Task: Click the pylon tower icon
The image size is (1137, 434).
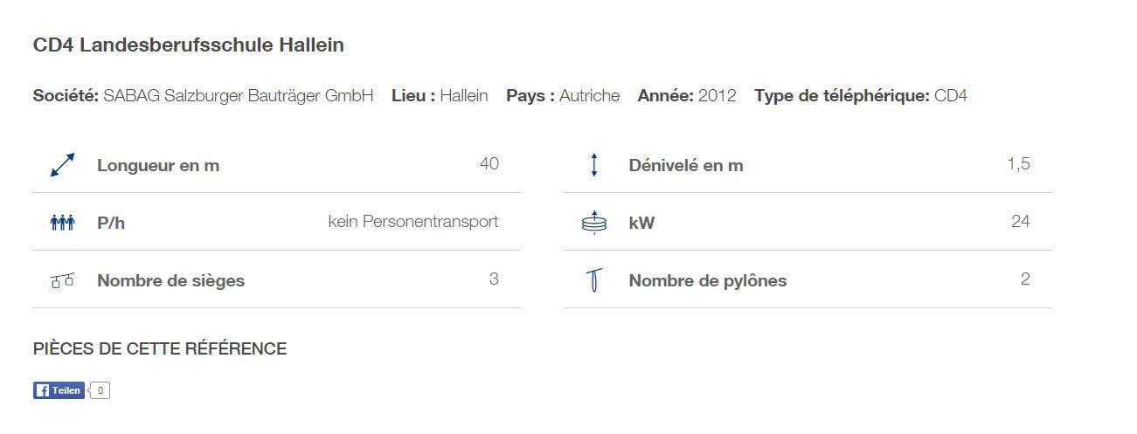Action: tap(593, 280)
